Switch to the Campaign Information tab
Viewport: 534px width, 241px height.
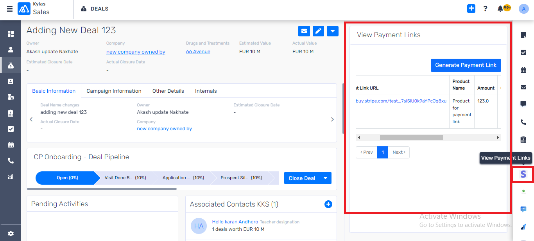(x=114, y=91)
